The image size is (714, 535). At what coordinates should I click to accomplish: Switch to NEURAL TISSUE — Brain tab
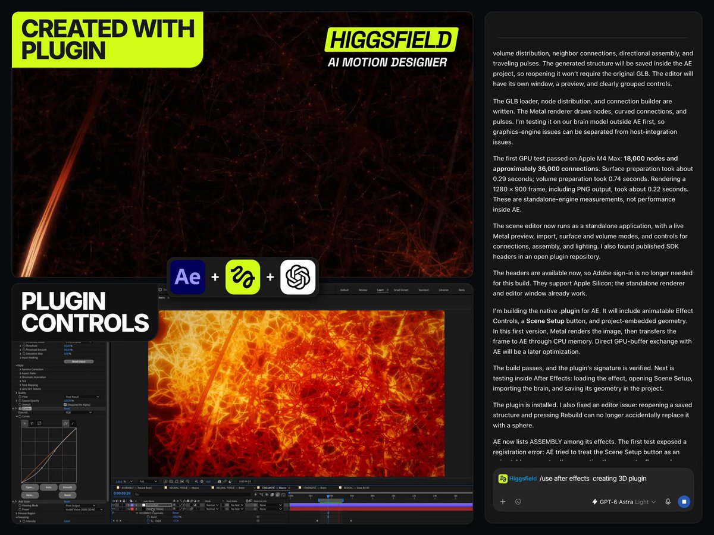[228, 488]
